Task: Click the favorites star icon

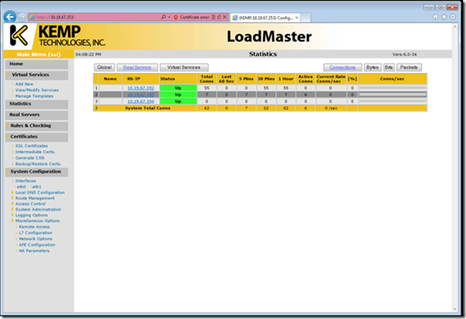Action: (x=444, y=16)
